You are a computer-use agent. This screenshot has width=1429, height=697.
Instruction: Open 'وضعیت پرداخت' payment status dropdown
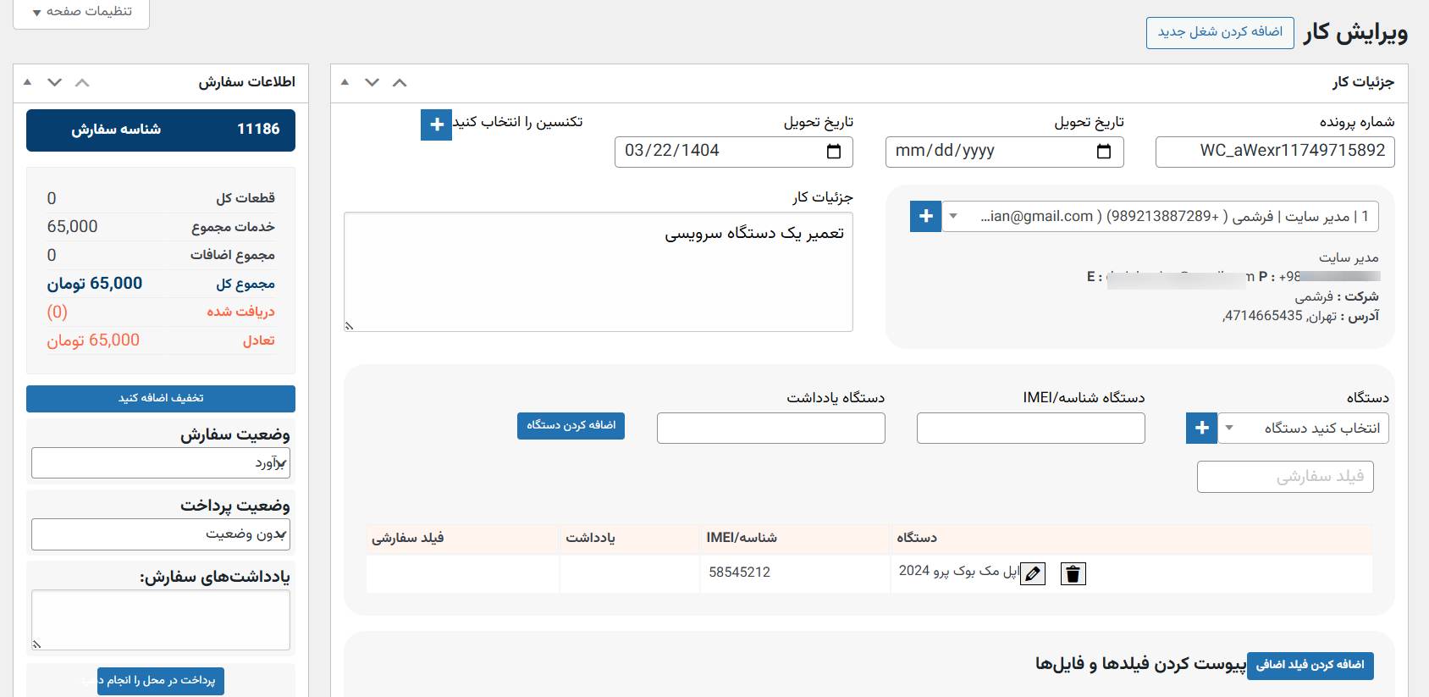click(x=161, y=534)
